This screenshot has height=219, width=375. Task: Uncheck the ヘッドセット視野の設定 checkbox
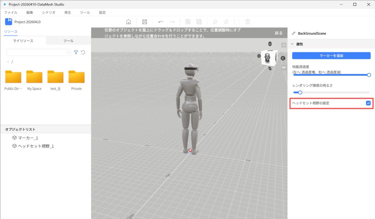pyautogui.click(x=368, y=103)
